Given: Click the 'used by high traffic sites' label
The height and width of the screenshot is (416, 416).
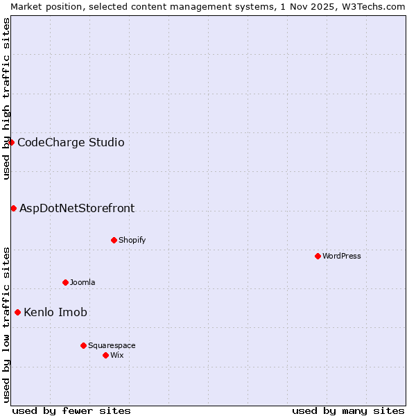Looking at the screenshot, I should pos(6,98).
